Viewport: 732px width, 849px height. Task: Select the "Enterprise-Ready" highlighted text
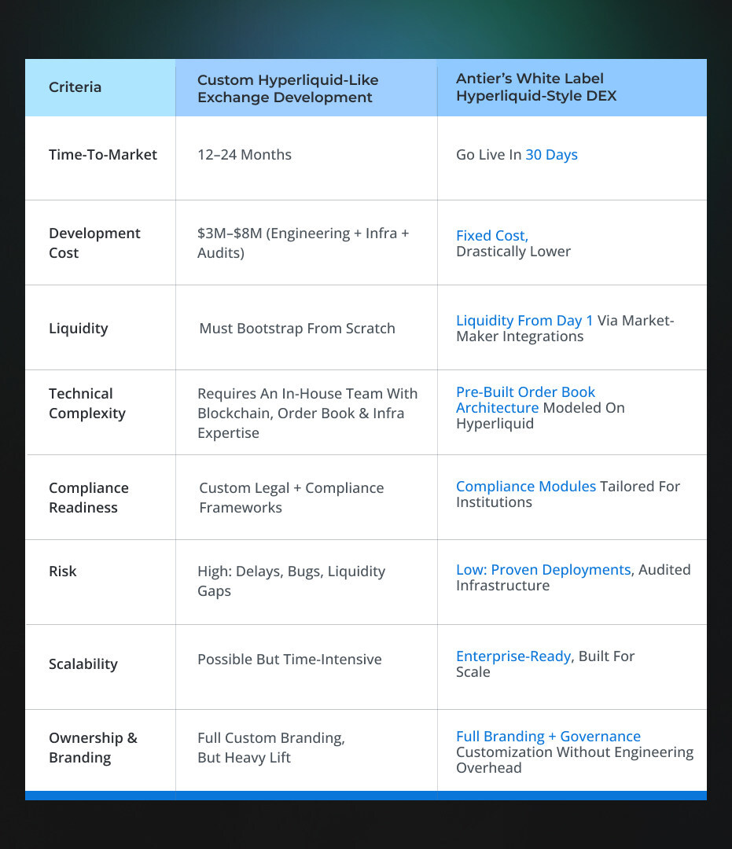click(513, 656)
